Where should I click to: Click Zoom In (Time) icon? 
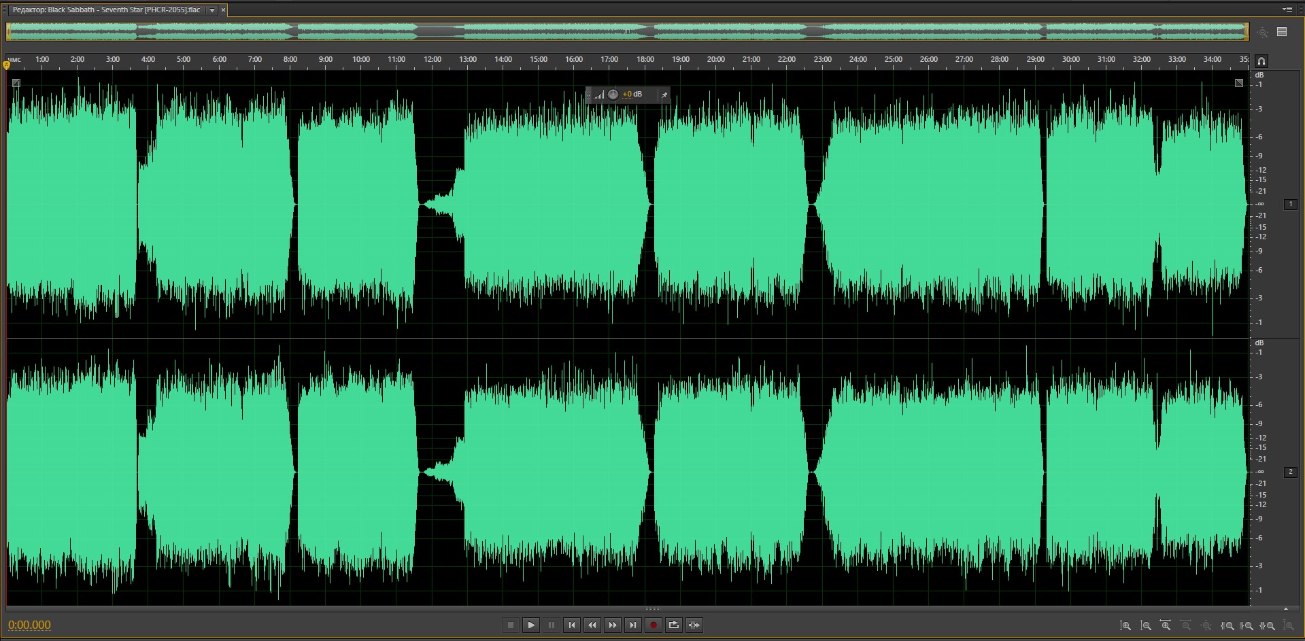click(x=1166, y=625)
